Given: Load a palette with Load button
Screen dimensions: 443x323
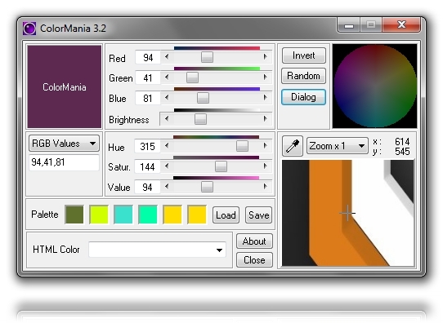Looking at the screenshot, I should (x=226, y=215).
